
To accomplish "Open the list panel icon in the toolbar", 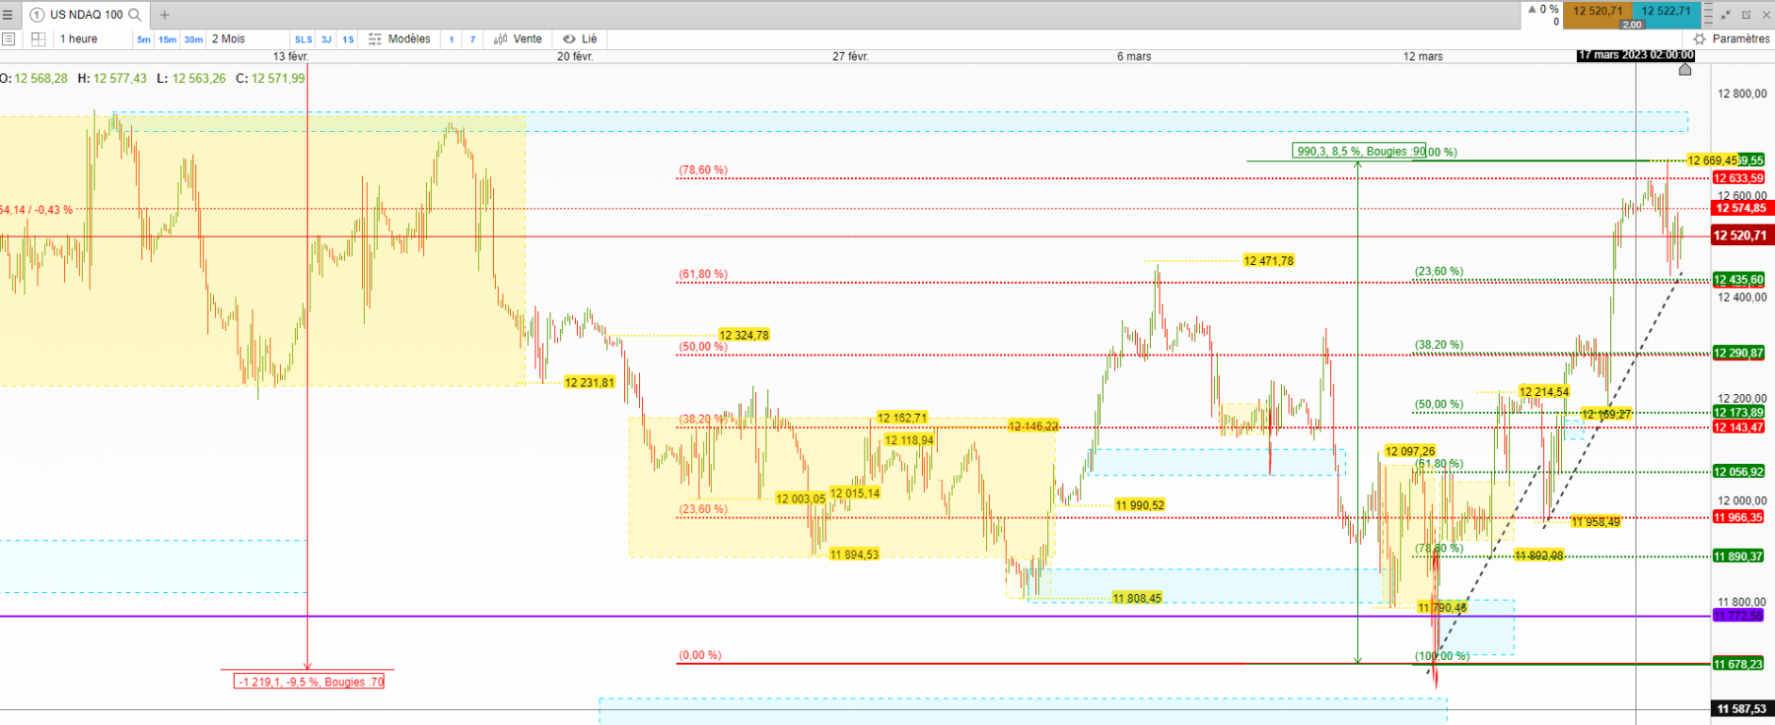I will [x=9, y=39].
